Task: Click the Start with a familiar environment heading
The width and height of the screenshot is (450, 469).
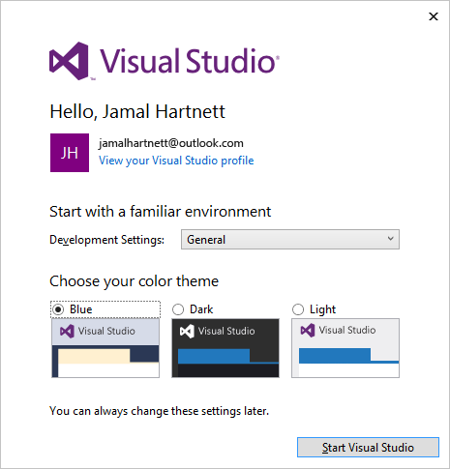Action: (161, 212)
